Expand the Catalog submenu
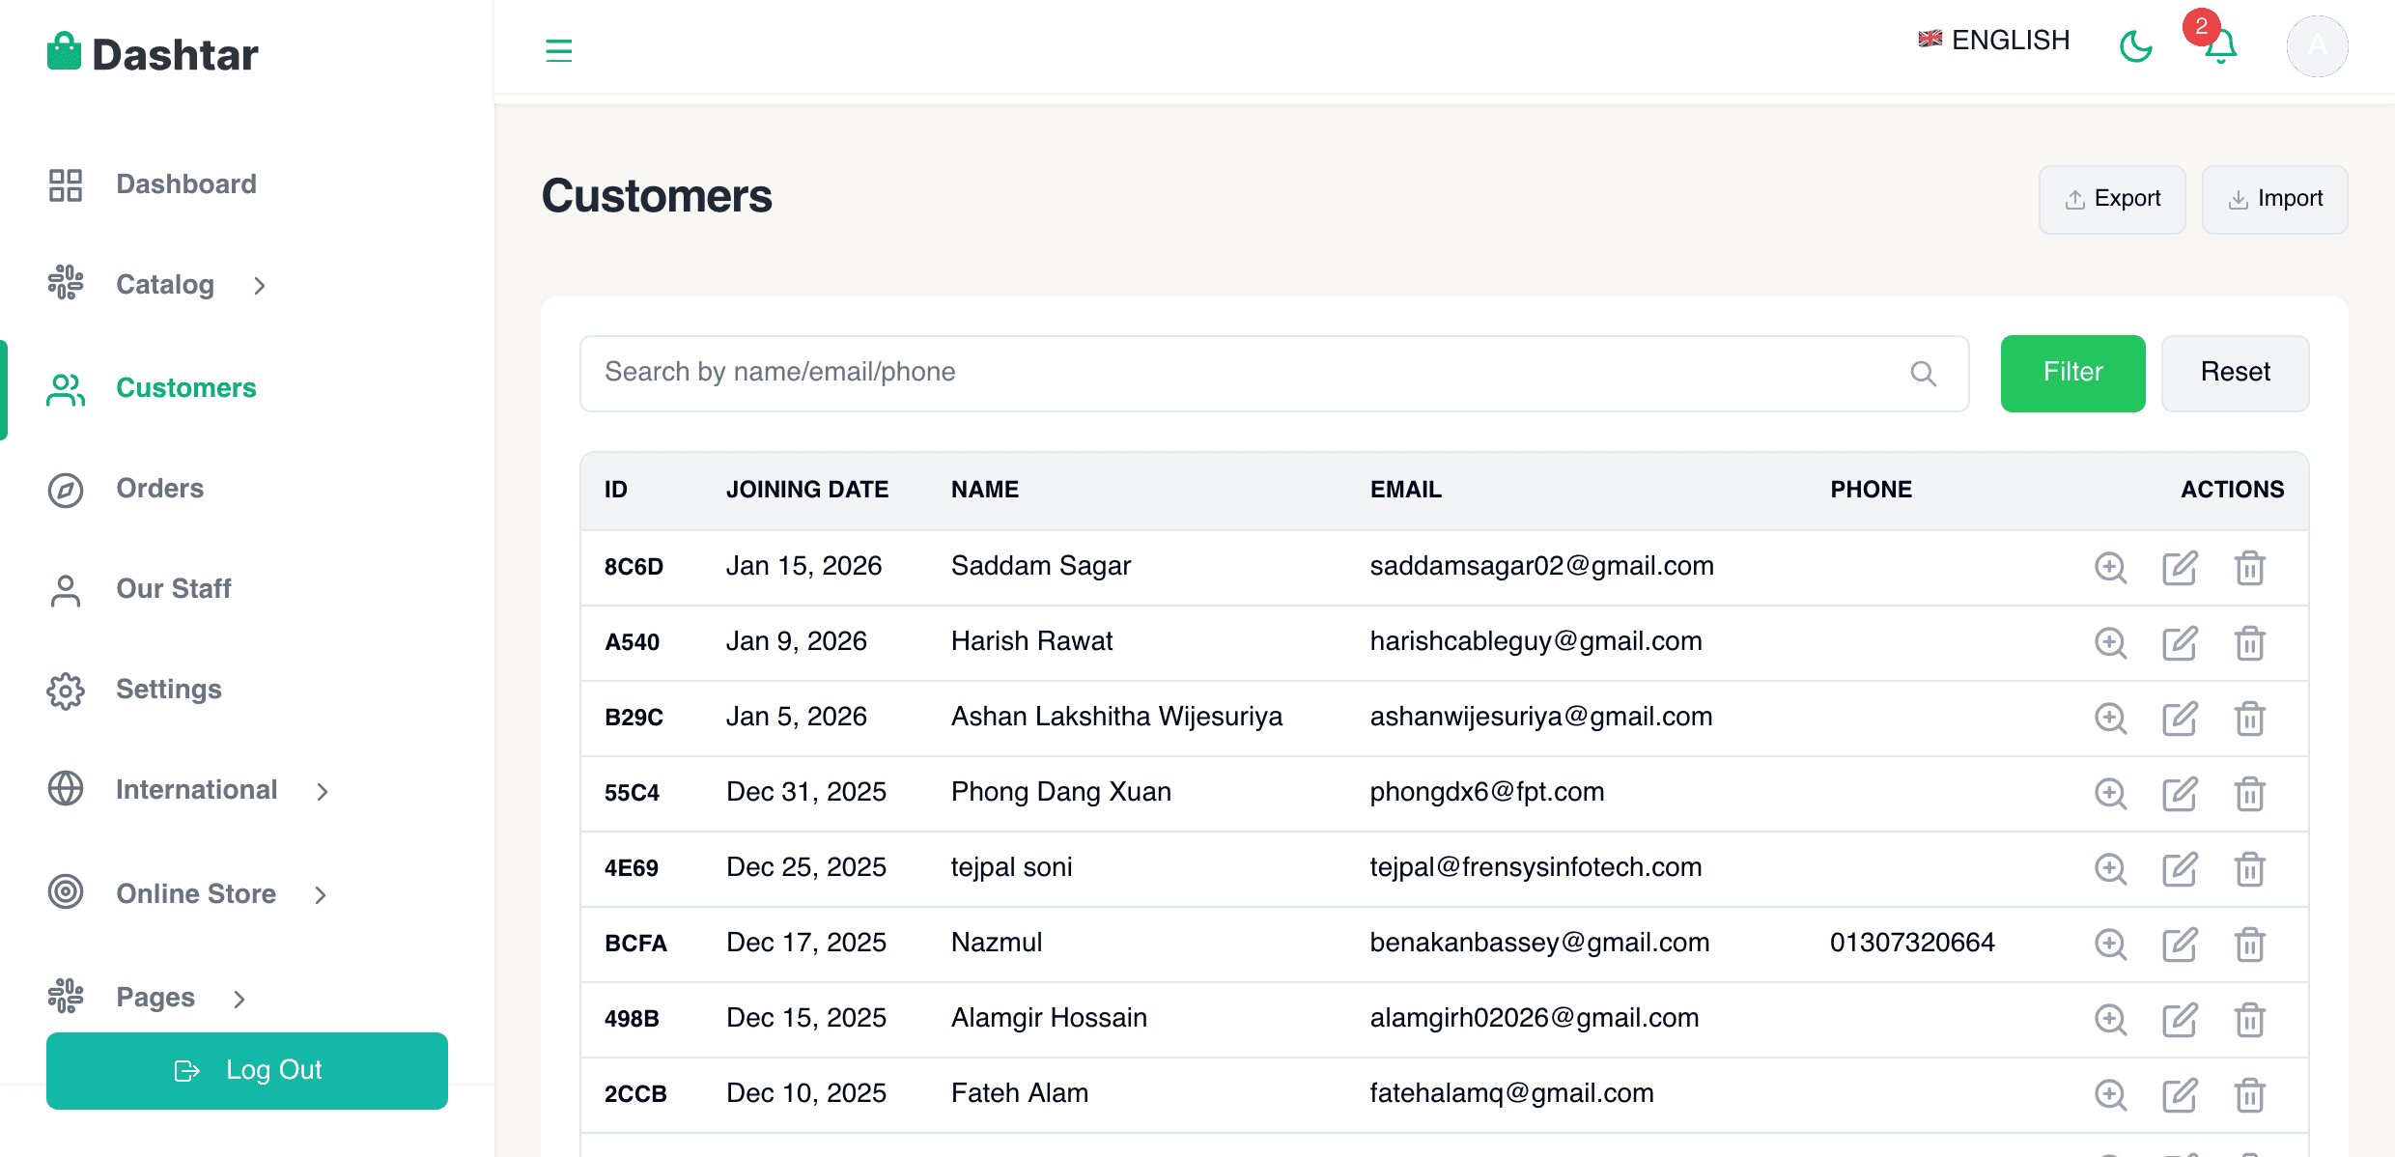 164,284
